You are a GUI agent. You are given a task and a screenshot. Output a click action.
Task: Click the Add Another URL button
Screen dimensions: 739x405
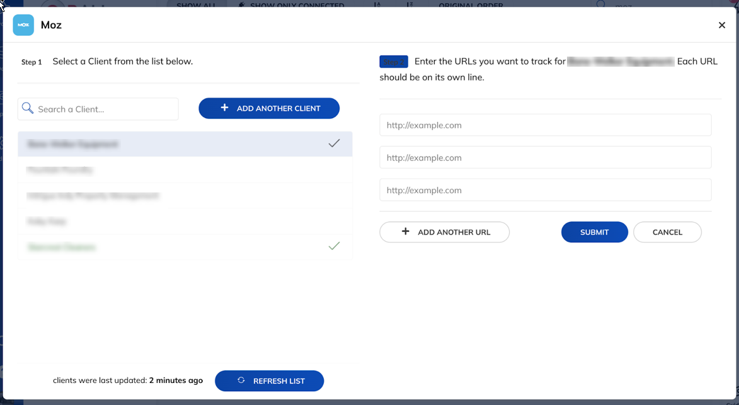click(x=444, y=232)
